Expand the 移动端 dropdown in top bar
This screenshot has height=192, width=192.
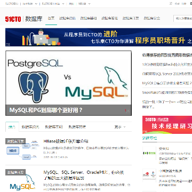[85, 4]
